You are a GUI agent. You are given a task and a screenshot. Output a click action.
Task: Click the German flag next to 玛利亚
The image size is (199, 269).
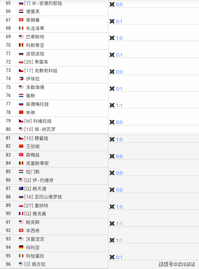click(21, 247)
